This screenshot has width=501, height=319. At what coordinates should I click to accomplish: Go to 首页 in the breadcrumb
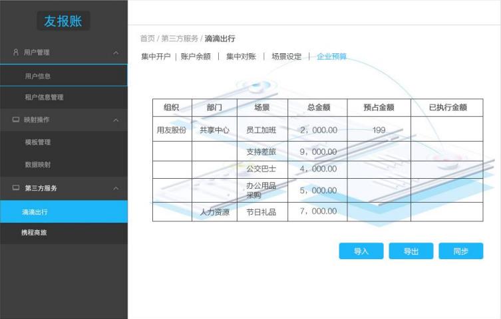148,39
